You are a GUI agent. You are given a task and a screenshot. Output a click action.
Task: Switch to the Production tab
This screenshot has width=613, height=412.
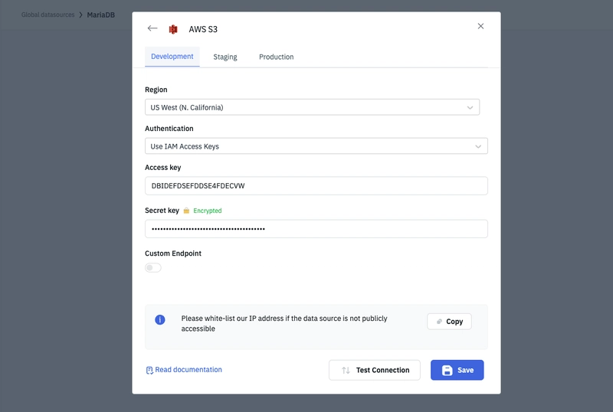tap(277, 57)
